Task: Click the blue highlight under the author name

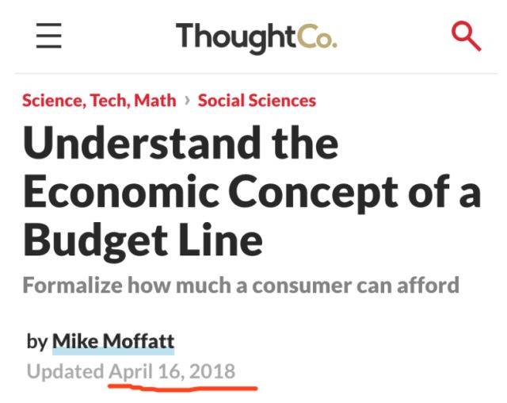Action: pos(113,351)
